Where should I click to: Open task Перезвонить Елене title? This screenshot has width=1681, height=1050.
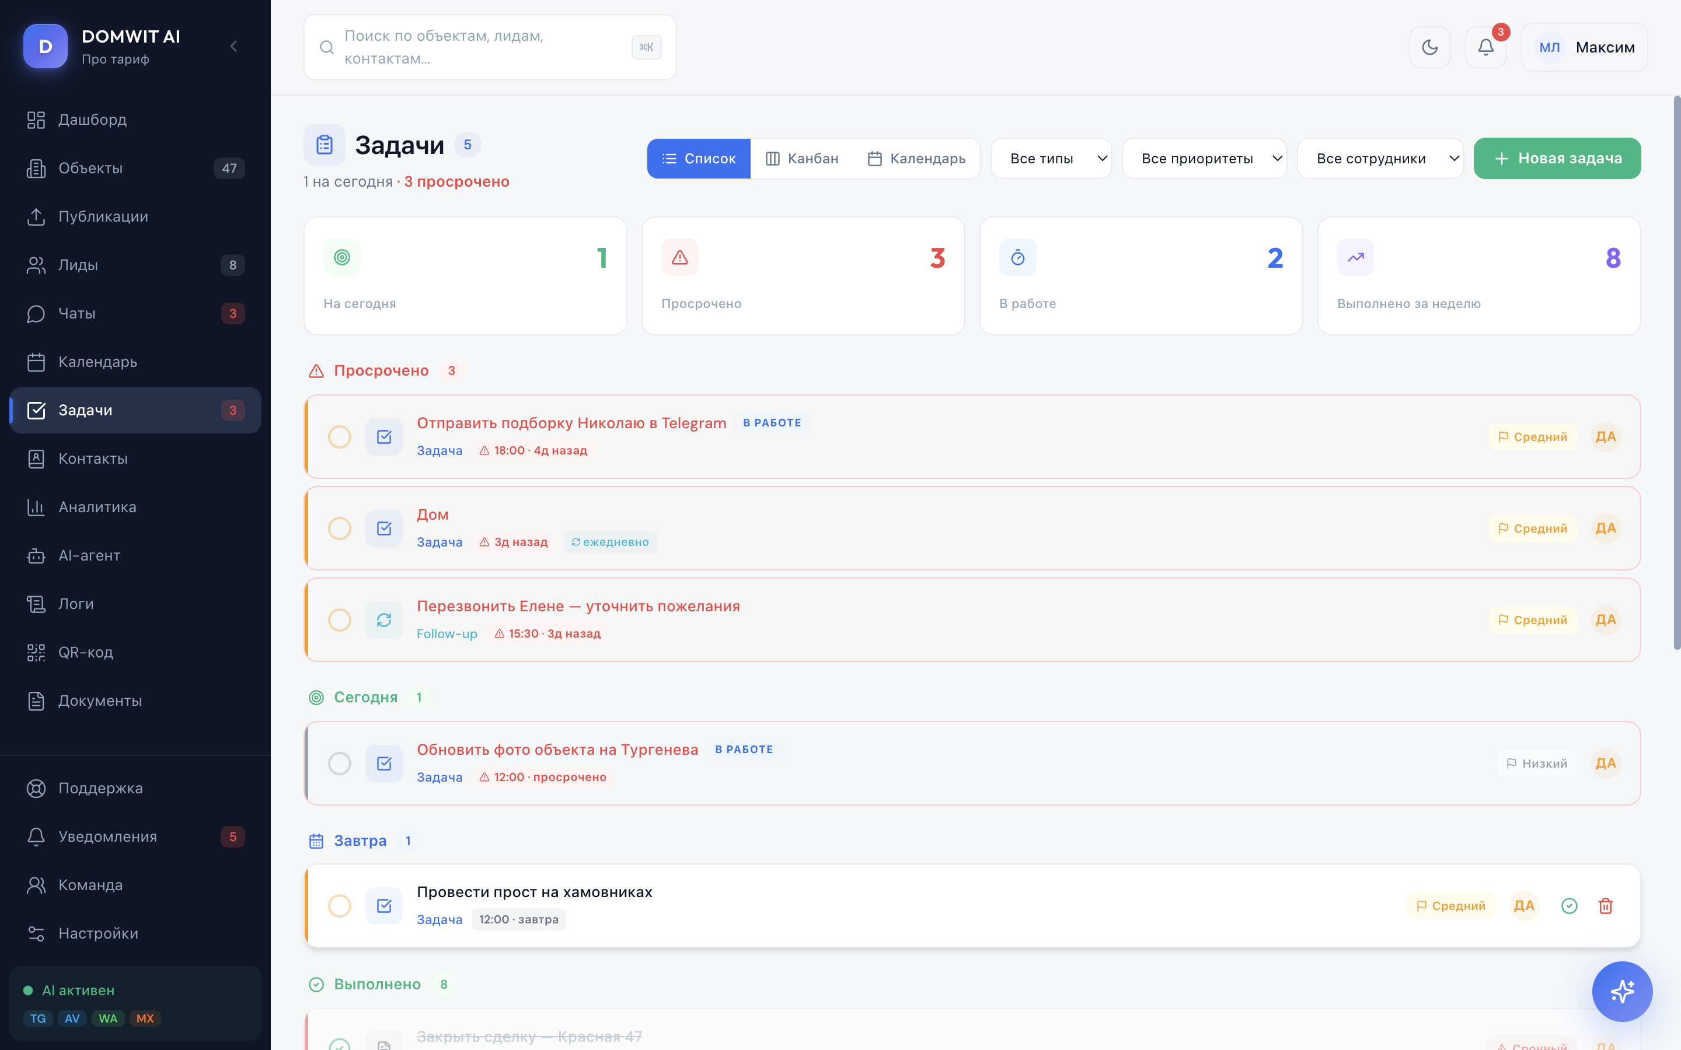coord(578,606)
